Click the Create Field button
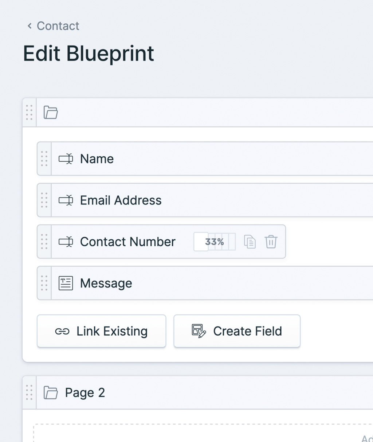The height and width of the screenshot is (442, 373). [237, 331]
